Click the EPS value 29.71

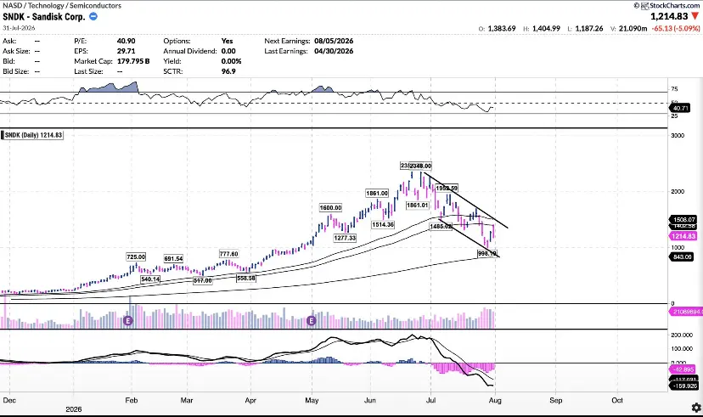[x=126, y=51]
